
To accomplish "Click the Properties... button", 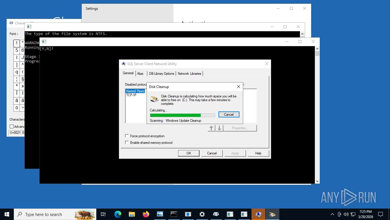I will [x=240, y=128].
